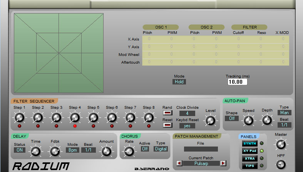
Task: Open the Mode Hold selector
Action: click(179, 82)
